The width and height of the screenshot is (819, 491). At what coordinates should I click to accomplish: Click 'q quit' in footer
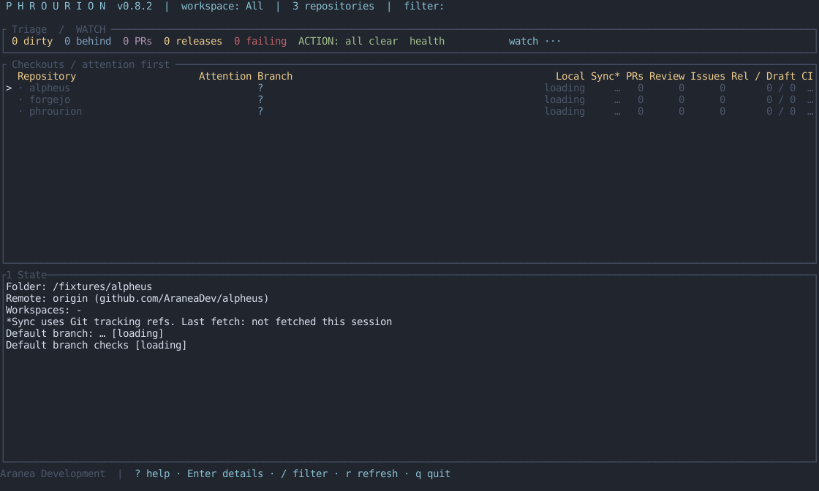click(x=432, y=473)
